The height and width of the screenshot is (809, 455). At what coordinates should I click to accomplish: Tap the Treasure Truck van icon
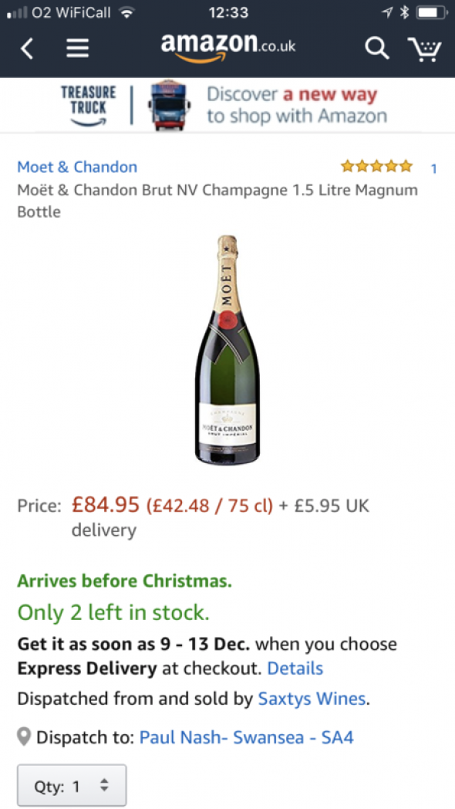(x=170, y=105)
